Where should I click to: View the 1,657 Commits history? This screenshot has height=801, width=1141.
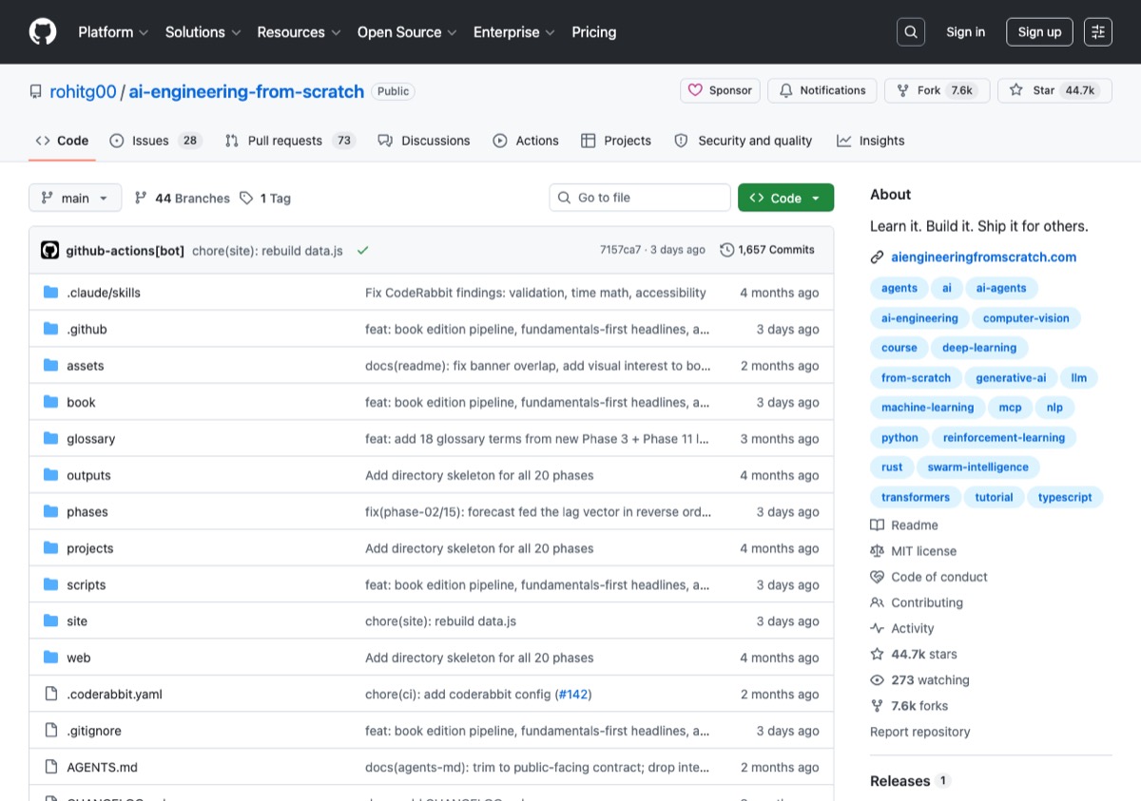tap(767, 250)
